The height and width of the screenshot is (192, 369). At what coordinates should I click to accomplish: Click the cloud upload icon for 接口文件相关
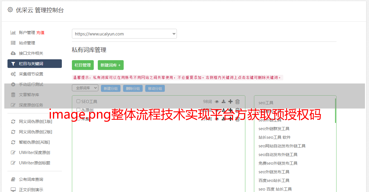click(x=13, y=53)
